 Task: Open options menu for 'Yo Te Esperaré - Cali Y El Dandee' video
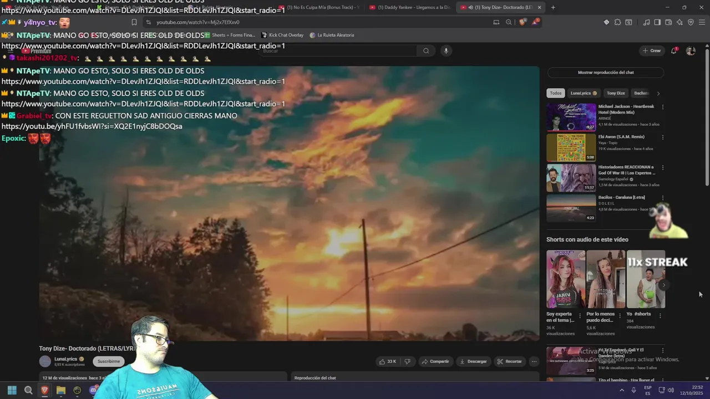[662, 351]
